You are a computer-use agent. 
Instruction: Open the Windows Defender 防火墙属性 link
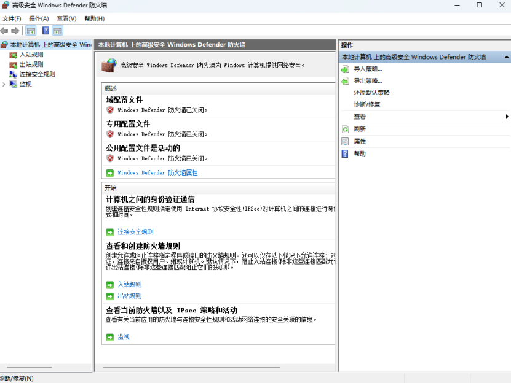pos(157,173)
